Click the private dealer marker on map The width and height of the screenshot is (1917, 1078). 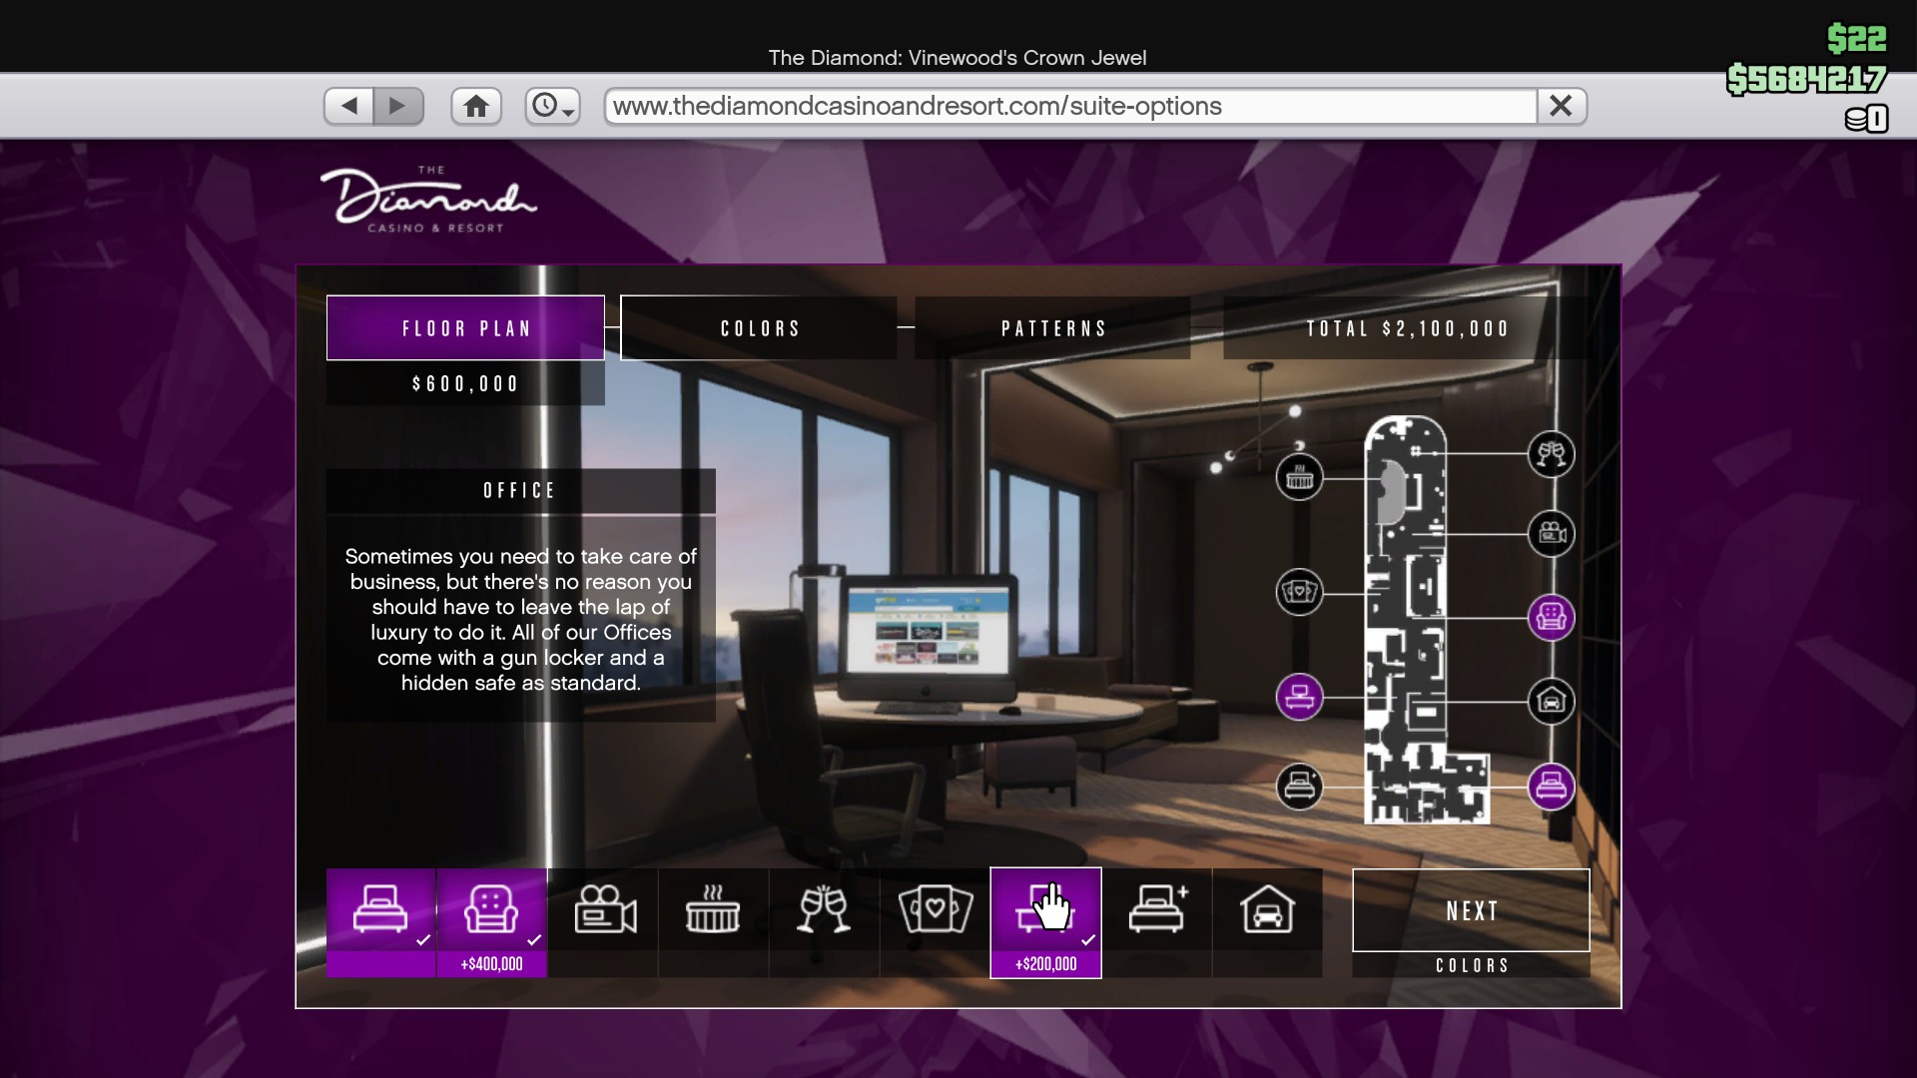click(1299, 592)
